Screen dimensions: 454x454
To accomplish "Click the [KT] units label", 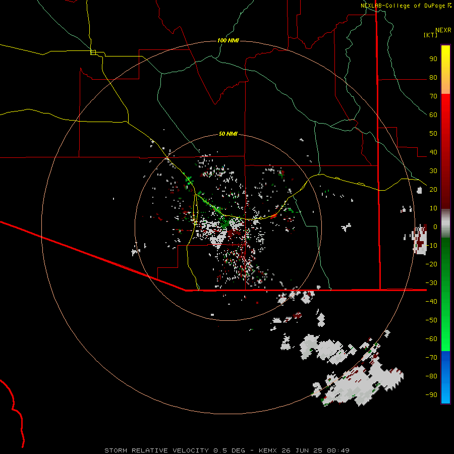I will tap(430, 35).
